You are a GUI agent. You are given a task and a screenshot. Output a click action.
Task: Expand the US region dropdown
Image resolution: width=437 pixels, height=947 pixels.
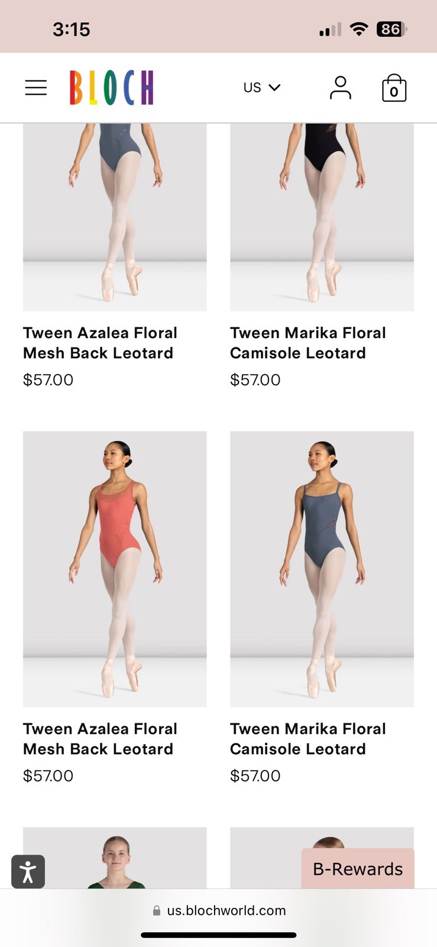(x=261, y=88)
